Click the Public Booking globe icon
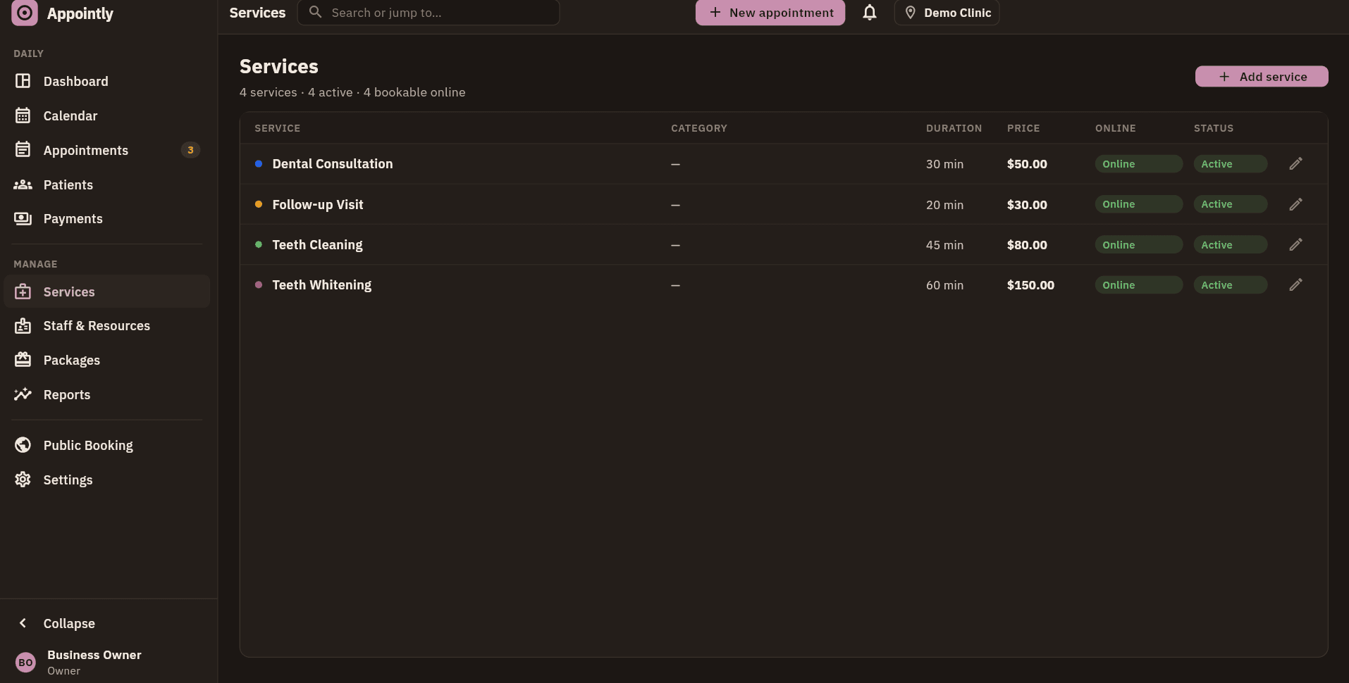The image size is (1349, 683). point(23,445)
